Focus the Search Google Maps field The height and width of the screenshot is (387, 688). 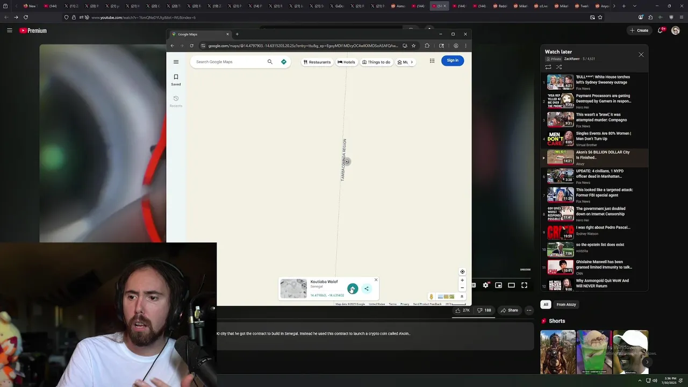[230, 62]
